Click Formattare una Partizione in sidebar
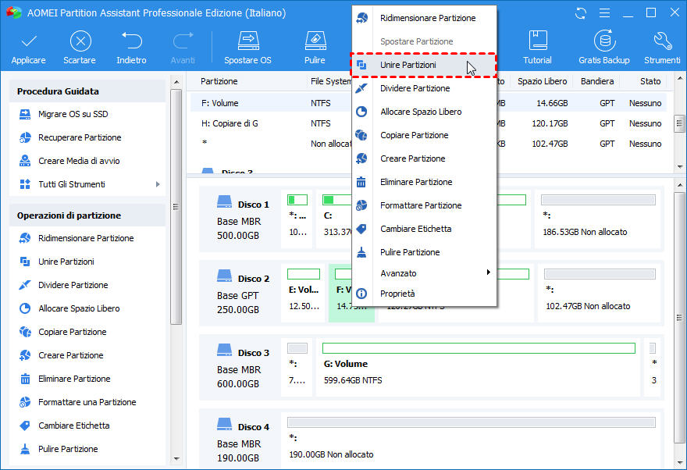This screenshot has width=687, height=470. [x=87, y=402]
